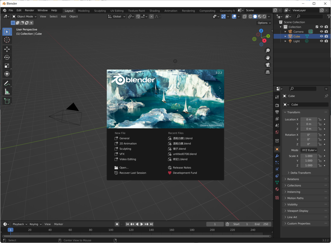Open the Add menu in viewport header
The image size is (331, 243).
tap(63, 17)
